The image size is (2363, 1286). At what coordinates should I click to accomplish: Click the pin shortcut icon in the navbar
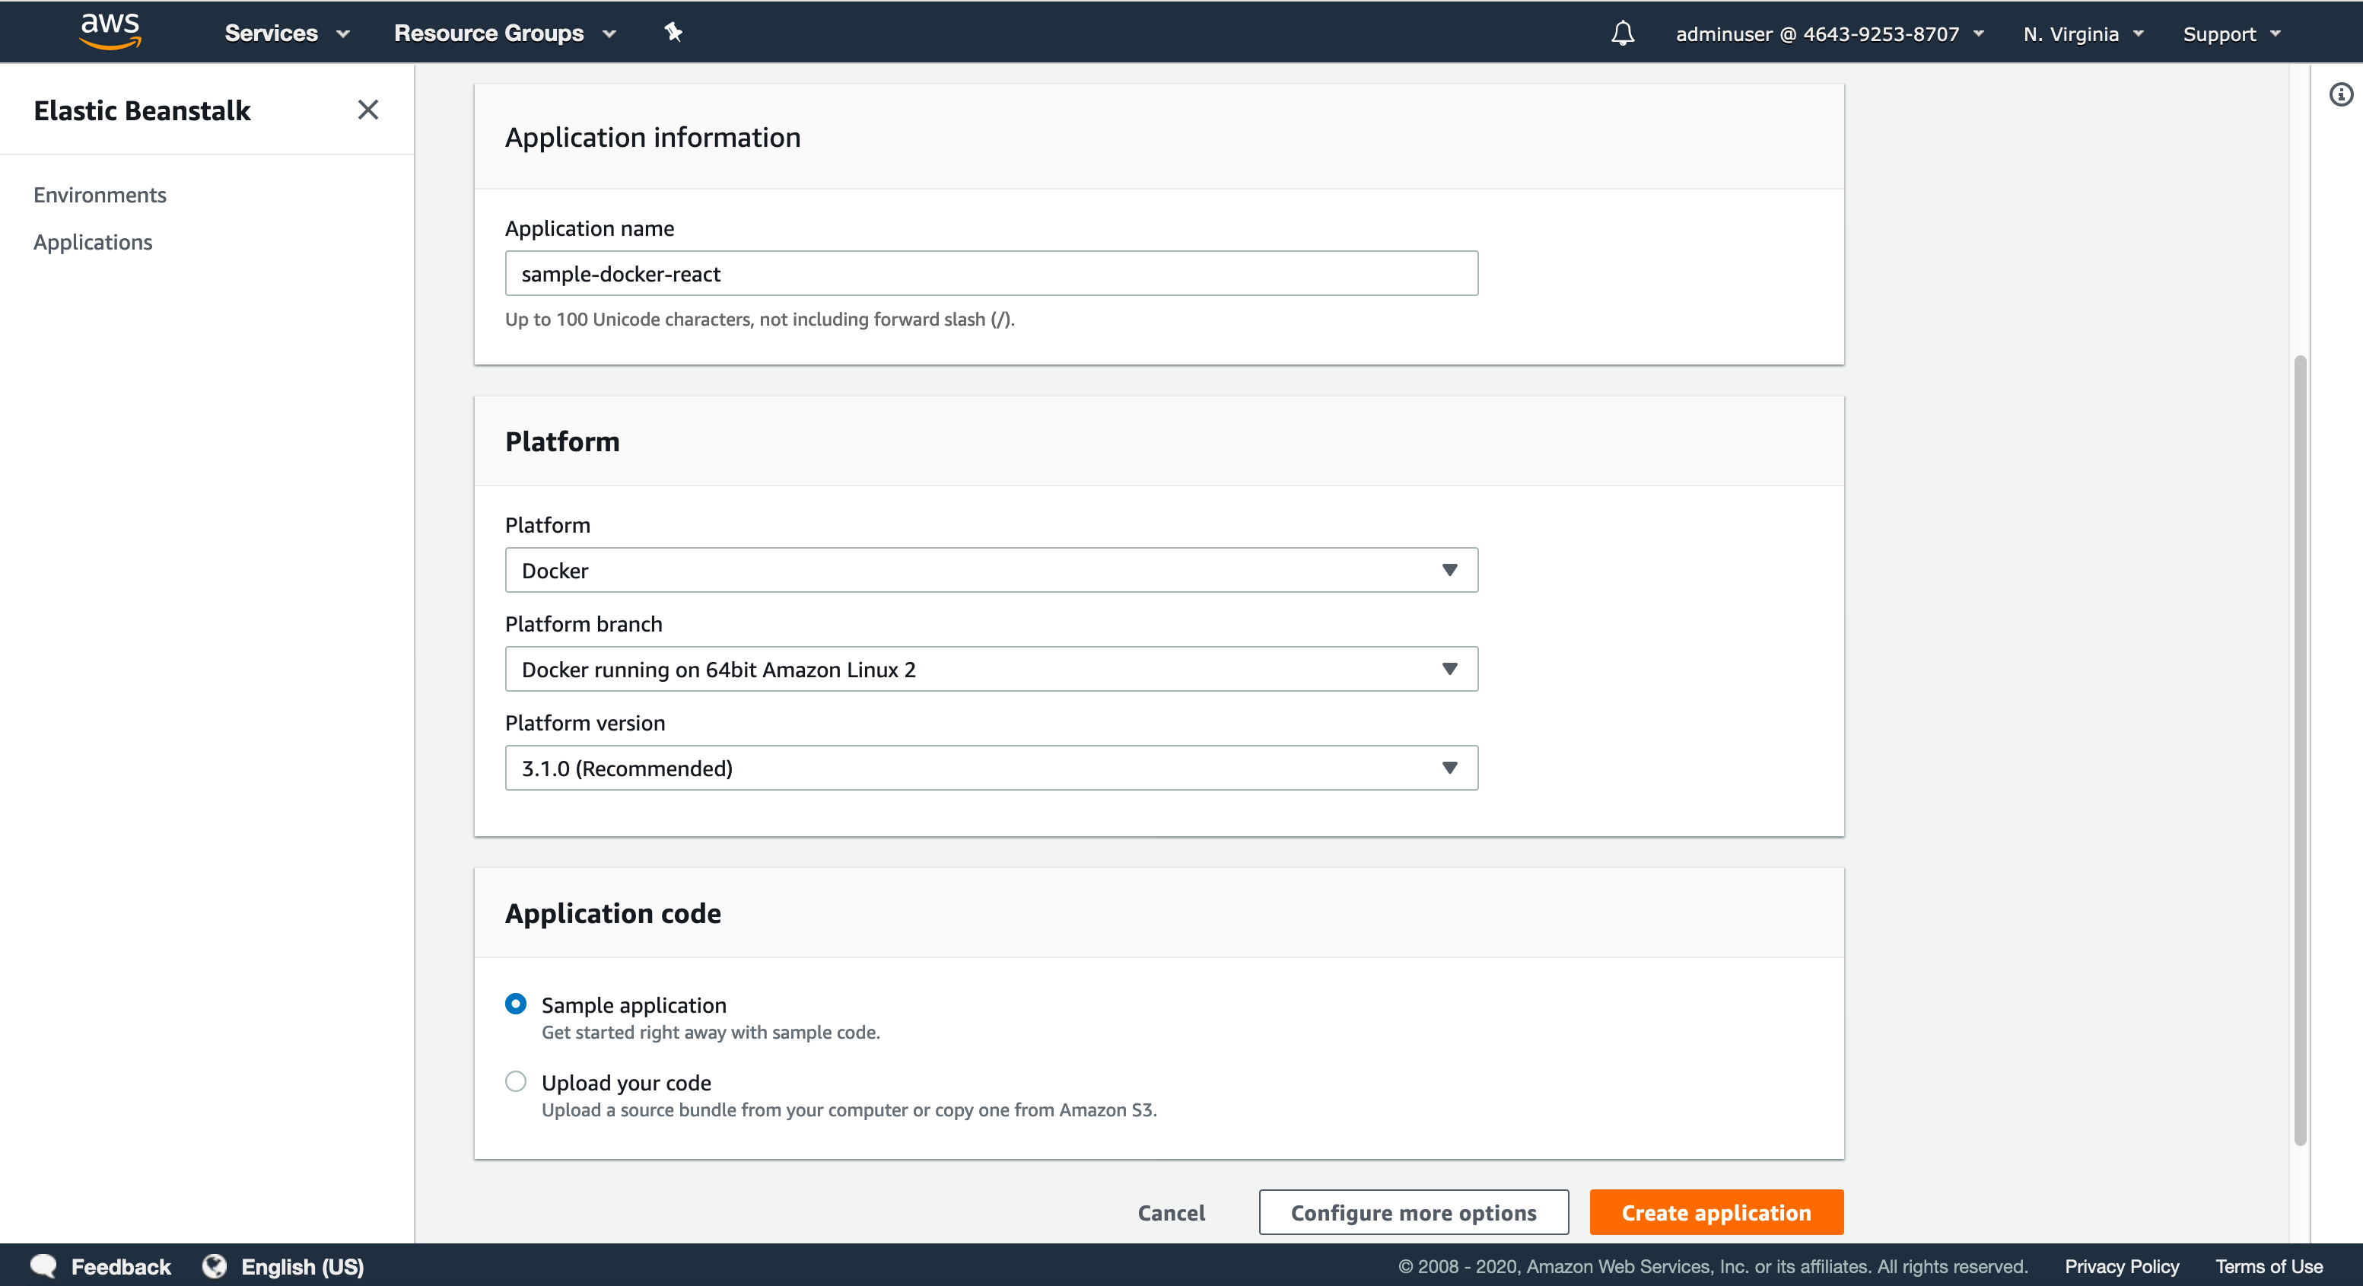(x=673, y=33)
